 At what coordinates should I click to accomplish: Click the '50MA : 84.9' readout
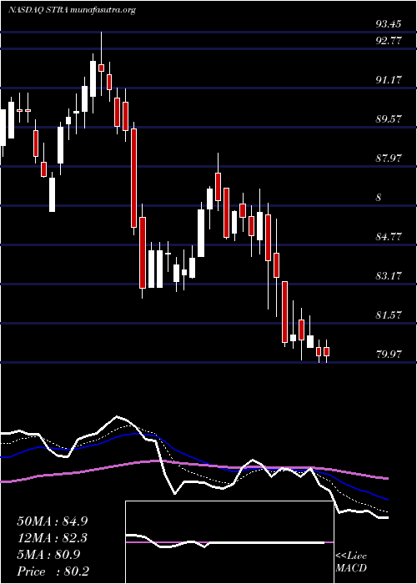[x=53, y=521]
